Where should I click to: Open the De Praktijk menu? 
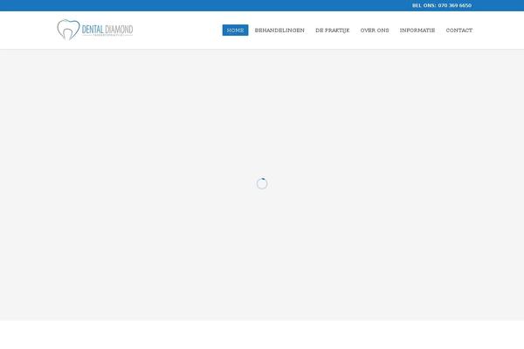pyautogui.click(x=332, y=30)
